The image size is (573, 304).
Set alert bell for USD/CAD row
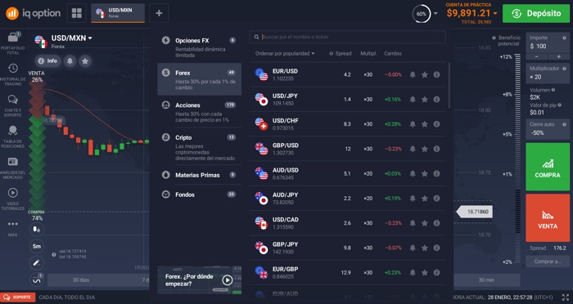[x=413, y=223]
